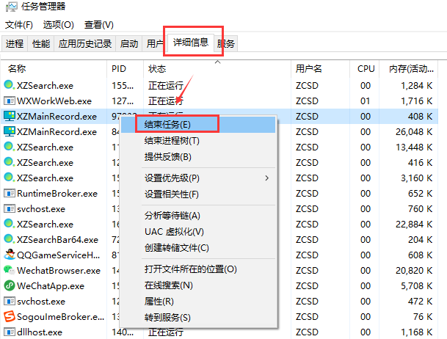Select 创建转储文件(C) menu entry
Screen dimensions: 447x339
(198, 248)
